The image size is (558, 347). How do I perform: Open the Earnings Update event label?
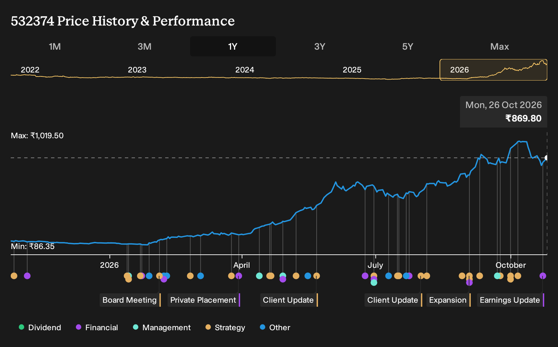point(511,300)
